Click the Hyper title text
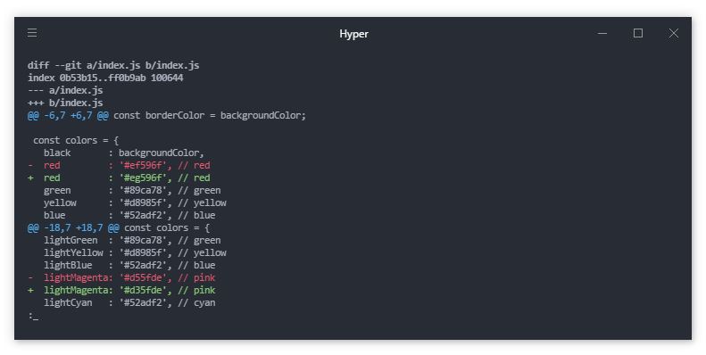This screenshot has height=355, width=706. 353,34
